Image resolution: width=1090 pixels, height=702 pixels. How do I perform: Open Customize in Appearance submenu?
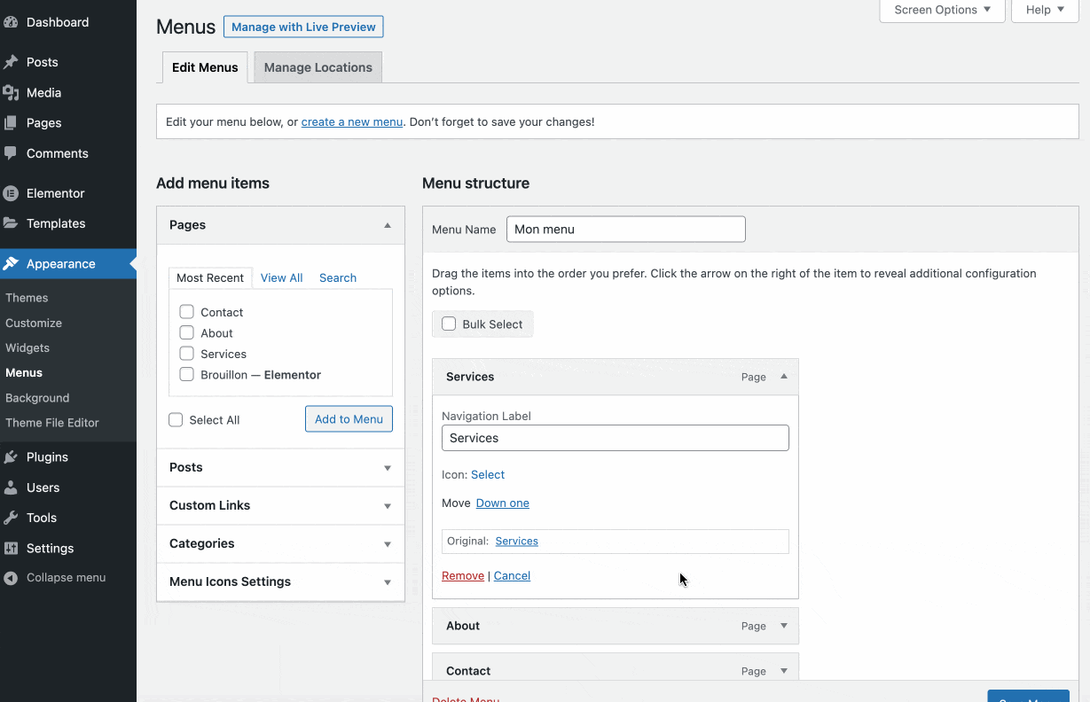(x=34, y=323)
